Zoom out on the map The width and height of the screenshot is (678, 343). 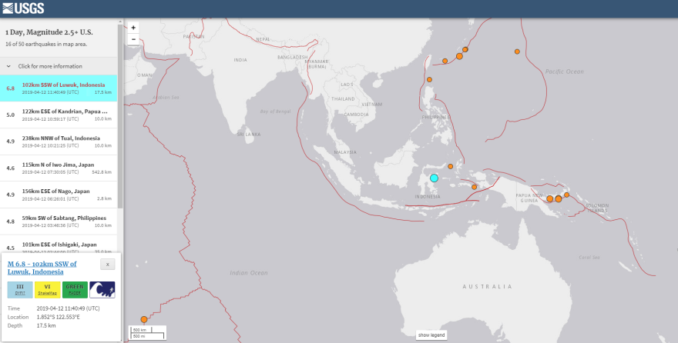pyautogui.click(x=133, y=38)
